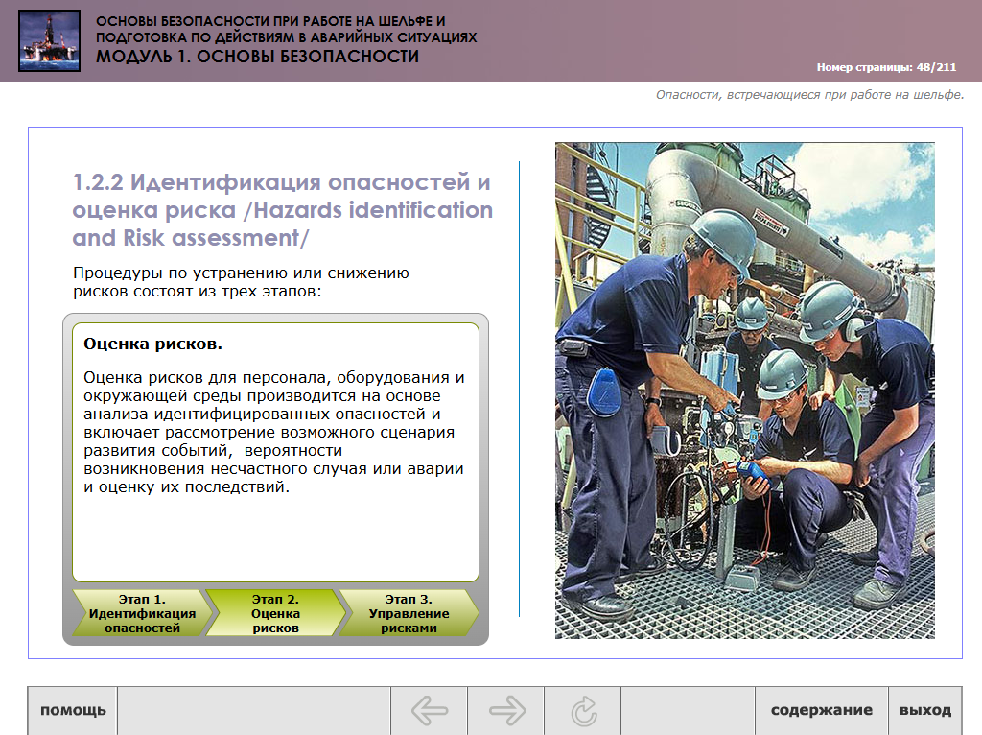Click empty toolbar cell right of reload icon

(x=688, y=711)
